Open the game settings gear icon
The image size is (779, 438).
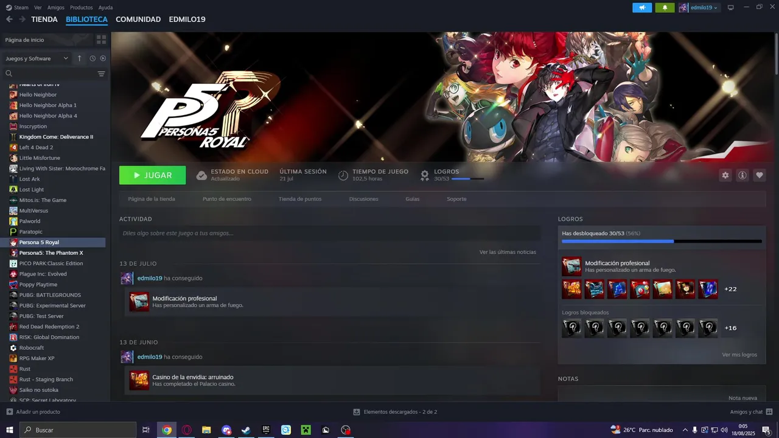pyautogui.click(x=725, y=175)
